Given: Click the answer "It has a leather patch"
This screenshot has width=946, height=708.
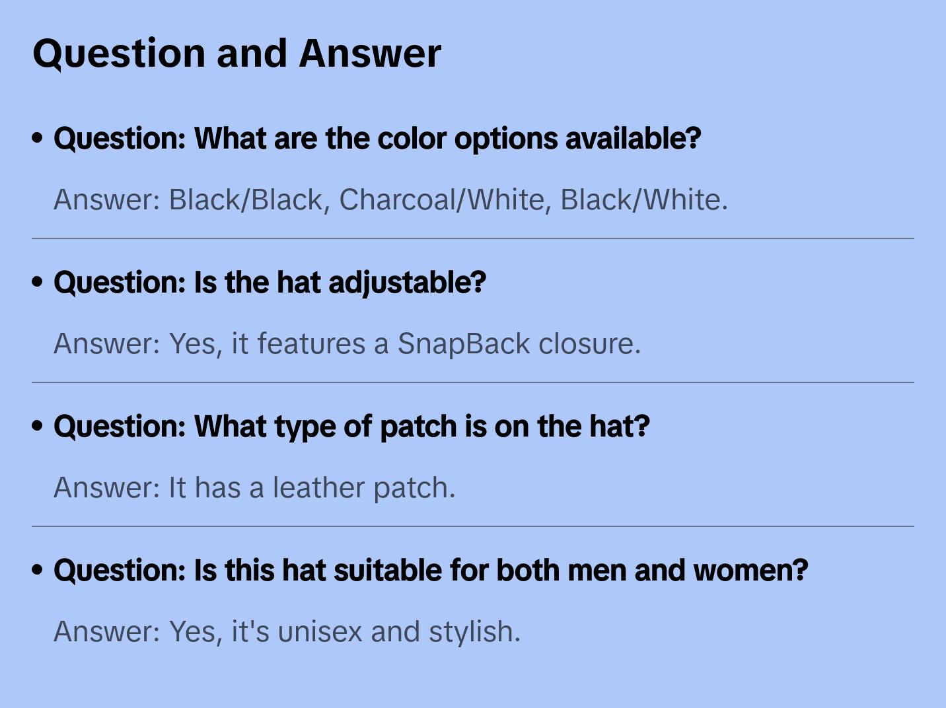Looking at the screenshot, I should (254, 488).
